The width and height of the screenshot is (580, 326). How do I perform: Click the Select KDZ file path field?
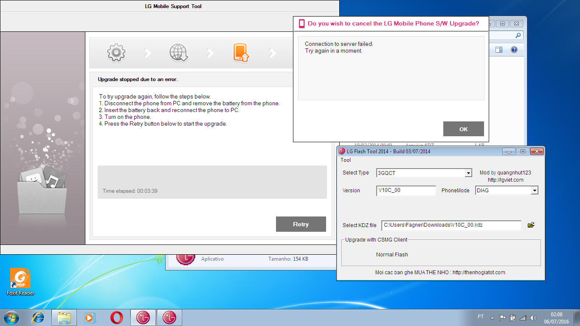[451, 225]
